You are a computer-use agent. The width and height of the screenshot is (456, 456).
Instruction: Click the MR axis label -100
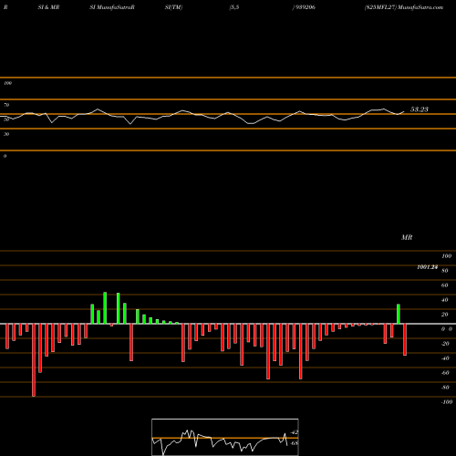pyautogui.click(x=447, y=402)
